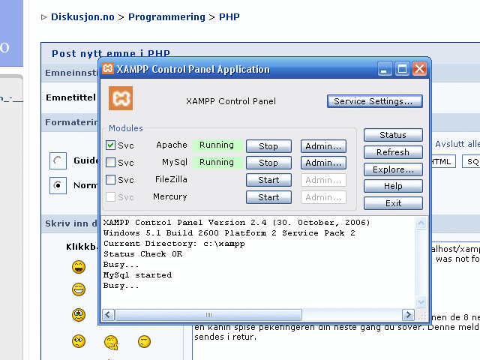
Task: Open XAMPP Help
Action: [x=393, y=186]
